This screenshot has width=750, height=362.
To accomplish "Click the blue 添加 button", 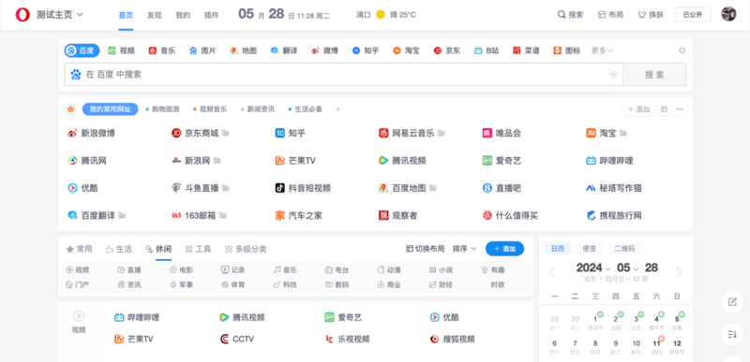I will point(504,249).
